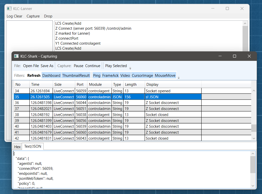Continue the capture

tap(93, 66)
